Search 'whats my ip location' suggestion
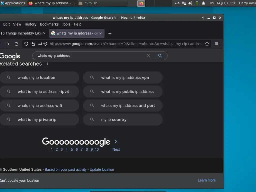The width and height of the screenshot is (256, 192). tap(39, 77)
